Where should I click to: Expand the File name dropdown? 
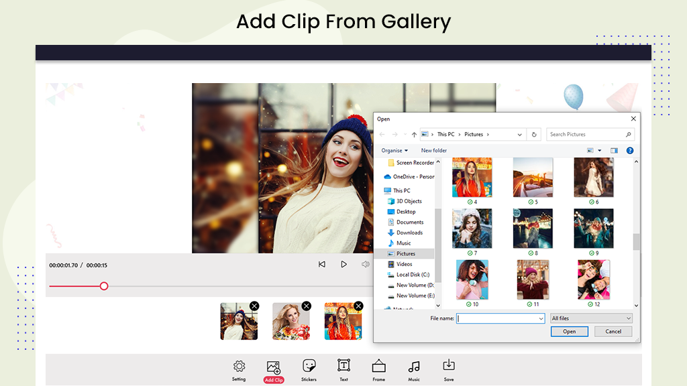coord(541,318)
